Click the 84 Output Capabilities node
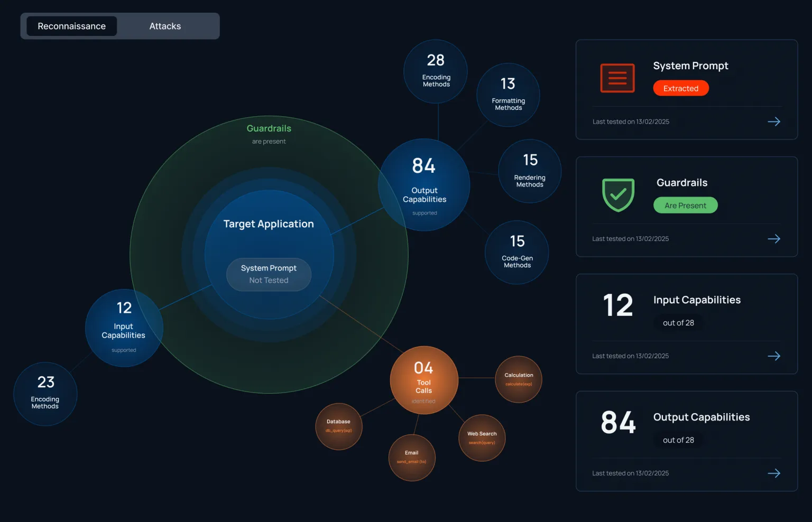 424,184
